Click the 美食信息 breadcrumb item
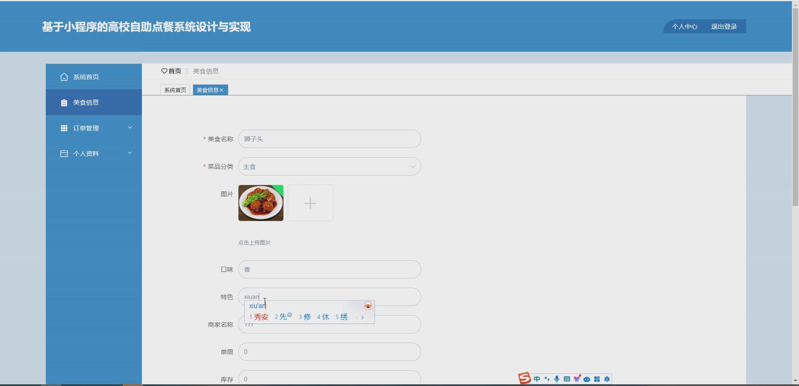 (206, 71)
